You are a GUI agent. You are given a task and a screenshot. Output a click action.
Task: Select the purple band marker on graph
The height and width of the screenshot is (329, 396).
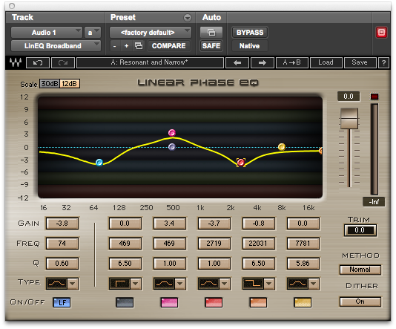[172, 146]
